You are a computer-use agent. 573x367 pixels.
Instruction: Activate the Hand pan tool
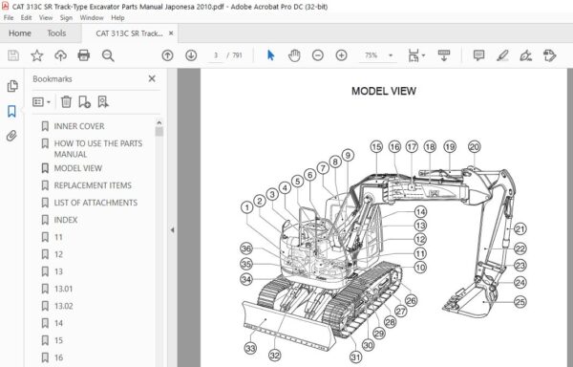click(x=294, y=55)
